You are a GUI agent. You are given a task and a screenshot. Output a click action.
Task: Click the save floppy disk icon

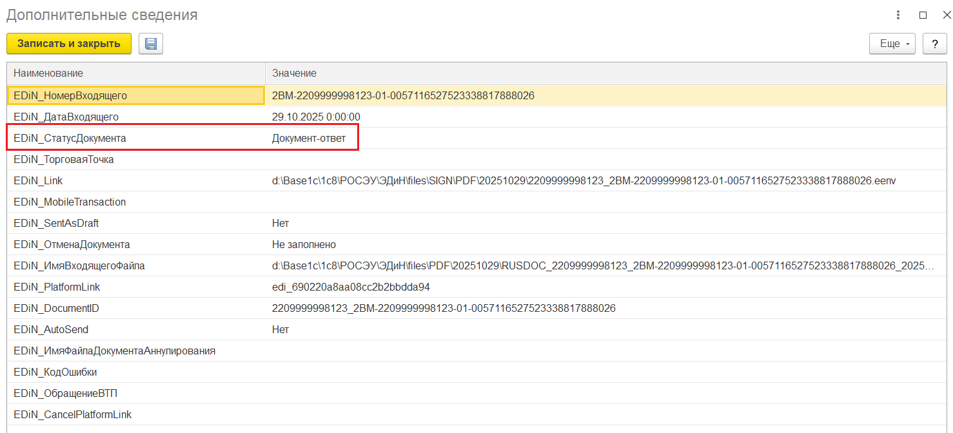click(151, 44)
